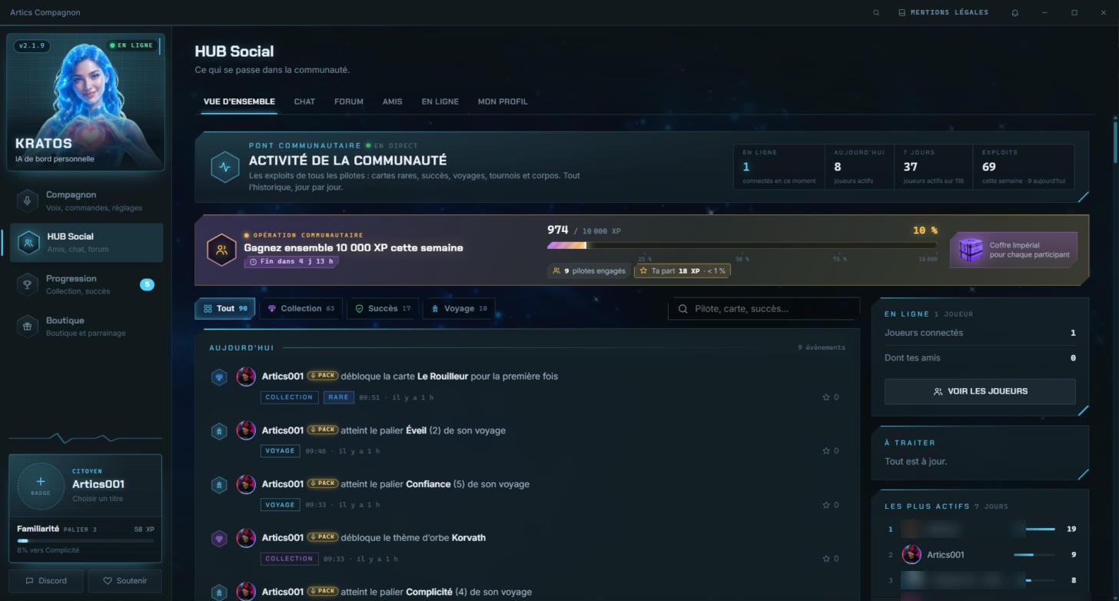Screen dimensions: 1119x601
Task: Click the purple Coffre Impérial chest icon
Action: (x=971, y=250)
